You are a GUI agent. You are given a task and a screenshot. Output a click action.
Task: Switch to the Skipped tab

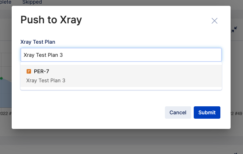[32, 2]
